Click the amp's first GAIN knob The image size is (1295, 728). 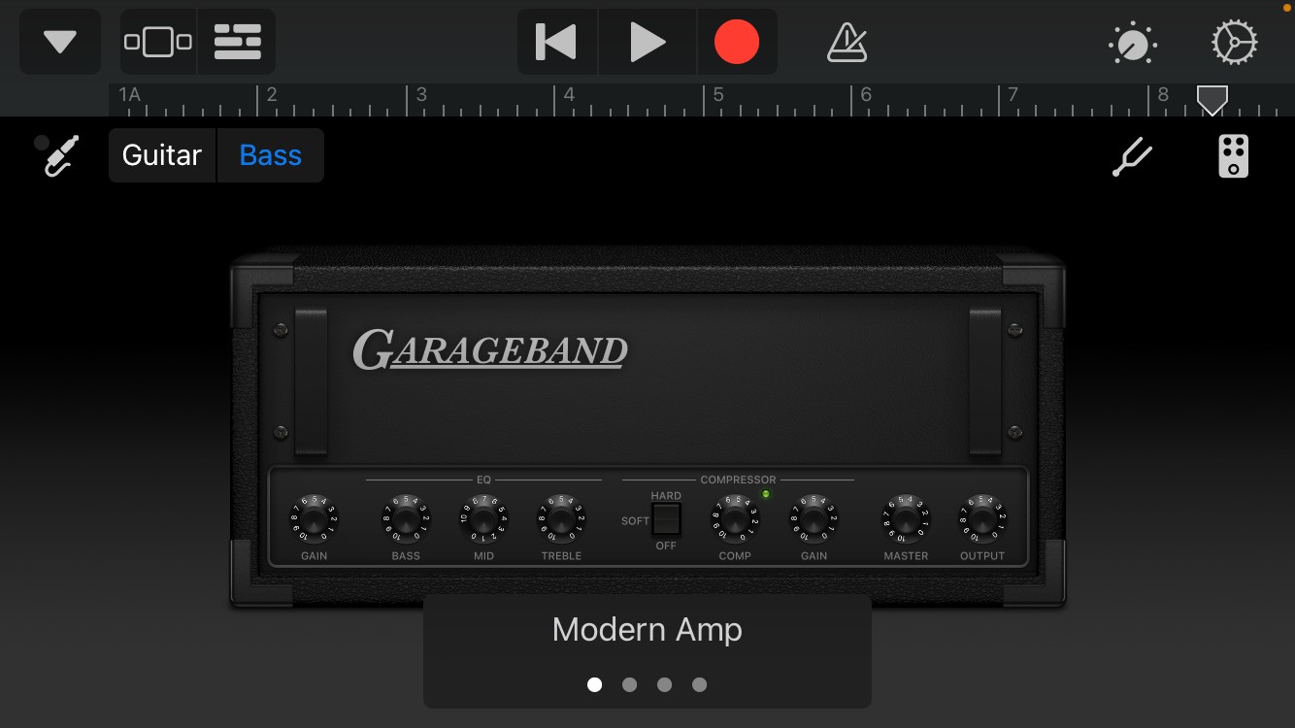click(x=314, y=518)
